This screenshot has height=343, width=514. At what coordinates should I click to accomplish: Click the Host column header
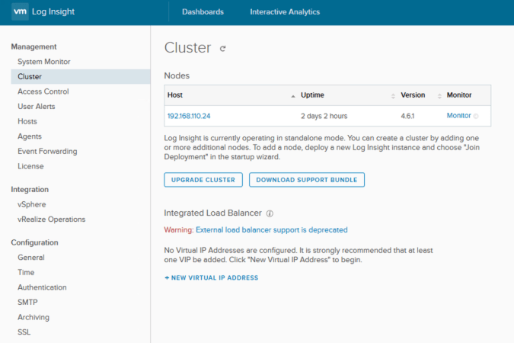[175, 95]
